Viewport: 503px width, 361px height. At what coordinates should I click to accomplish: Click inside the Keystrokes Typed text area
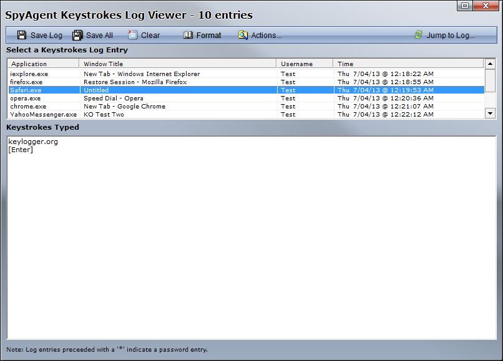tap(251, 237)
